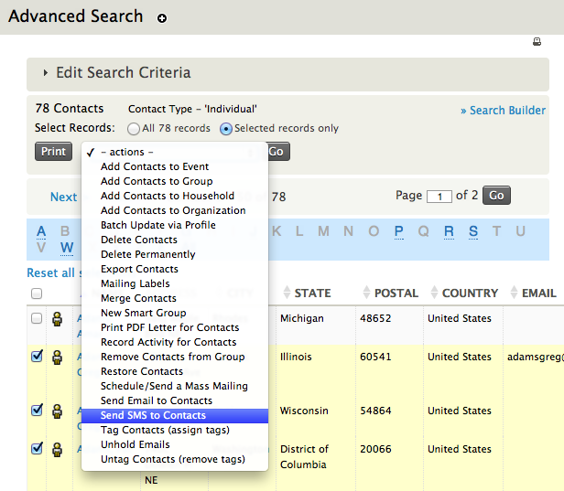Click the contact icon in the Illinois row

[x=57, y=358]
